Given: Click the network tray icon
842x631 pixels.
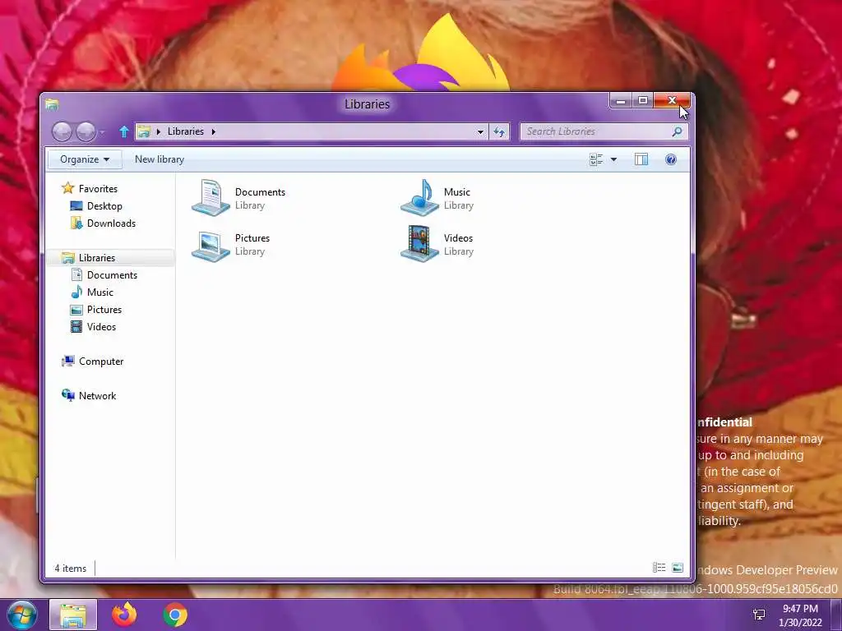Looking at the screenshot, I should pos(759,615).
